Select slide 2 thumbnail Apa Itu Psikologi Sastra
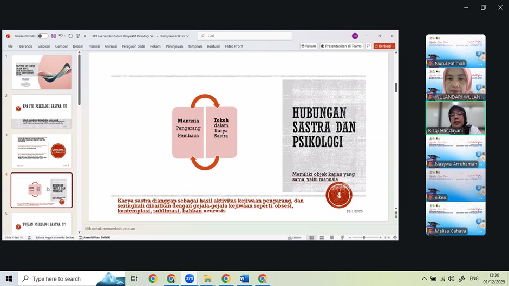The image size is (509, 286). pyautogui.click(x=42, y=111)
